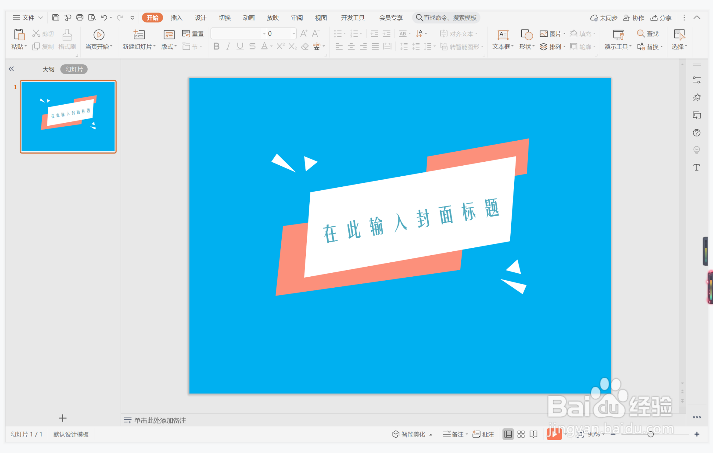Toggle italic formatting
Screen dimensions: 713x453
coord(228,46)
